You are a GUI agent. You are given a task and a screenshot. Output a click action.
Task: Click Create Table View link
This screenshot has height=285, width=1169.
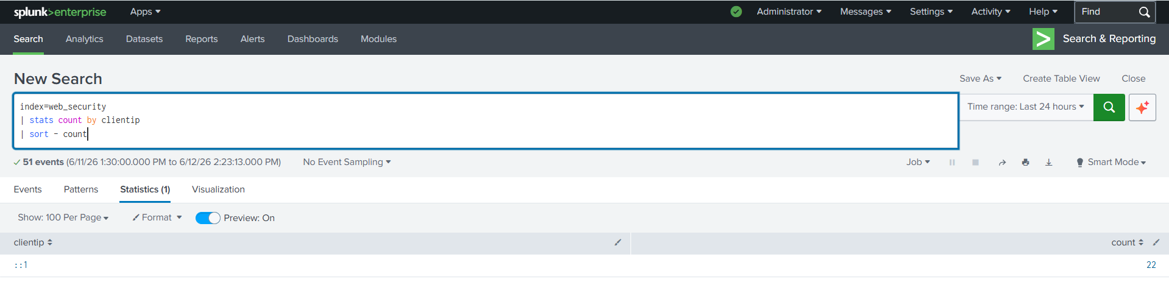(1061, 79)
